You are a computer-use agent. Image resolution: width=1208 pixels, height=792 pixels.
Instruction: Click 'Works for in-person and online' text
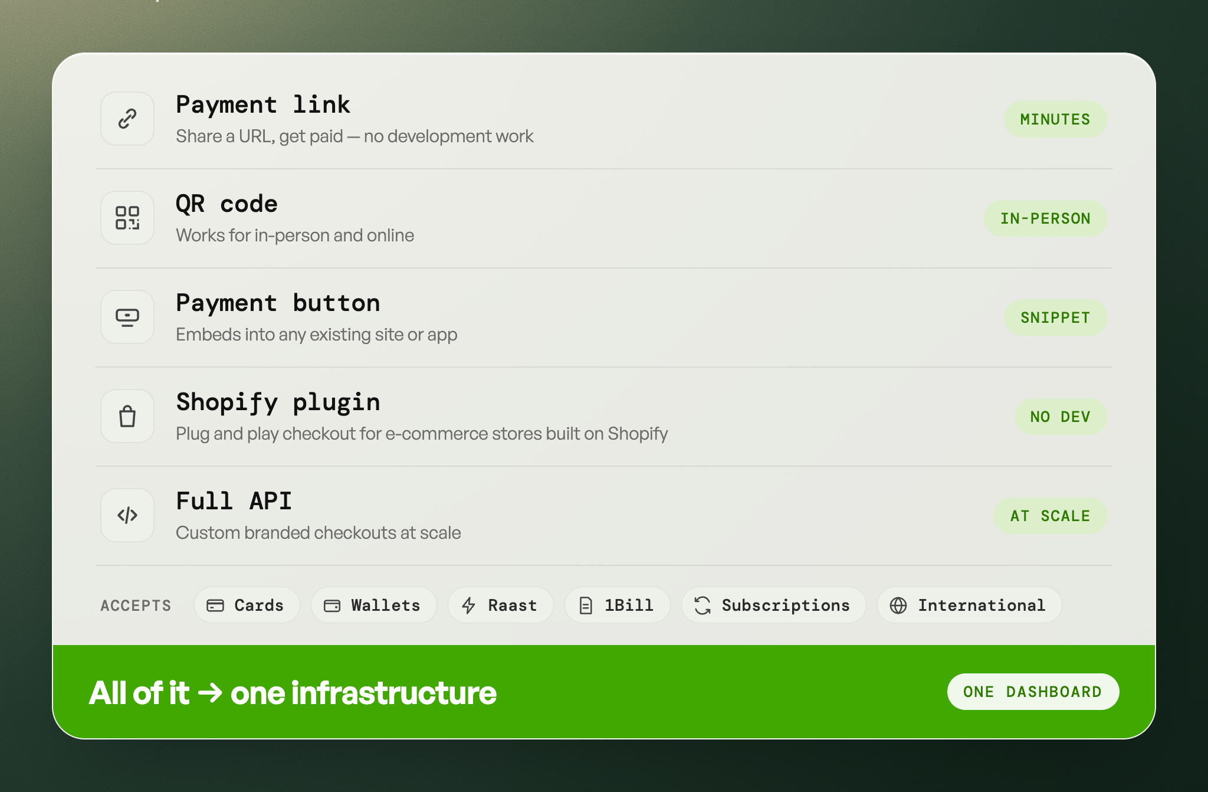click(295, 235)
